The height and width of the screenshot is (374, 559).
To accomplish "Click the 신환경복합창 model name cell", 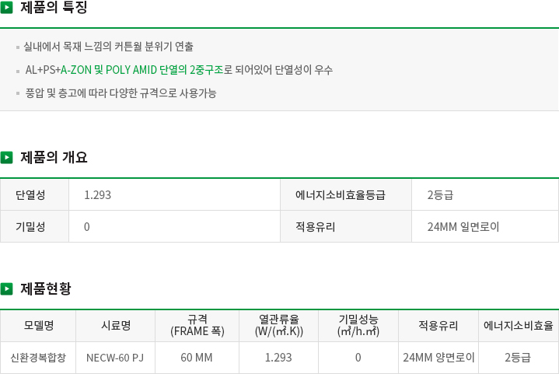I will click(38, 358).
